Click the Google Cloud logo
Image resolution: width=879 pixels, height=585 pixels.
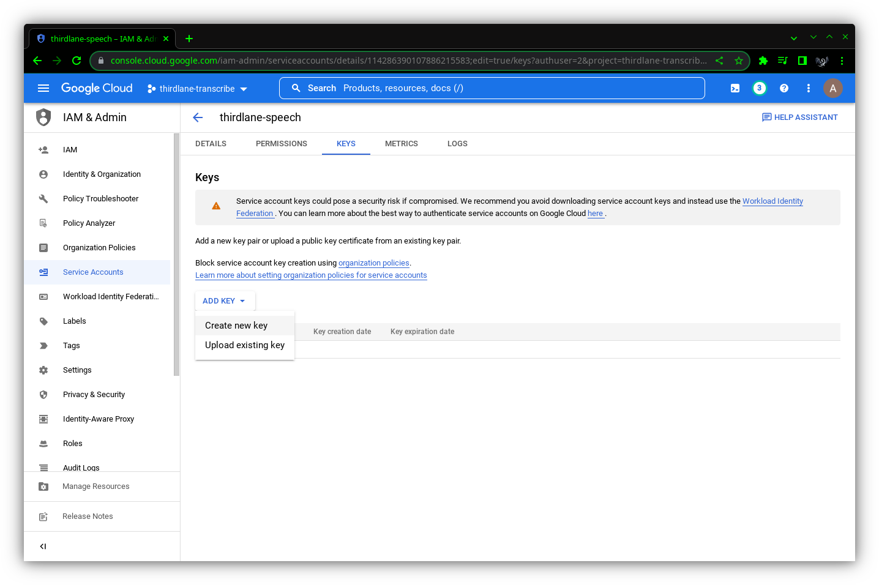pos(97,88)
